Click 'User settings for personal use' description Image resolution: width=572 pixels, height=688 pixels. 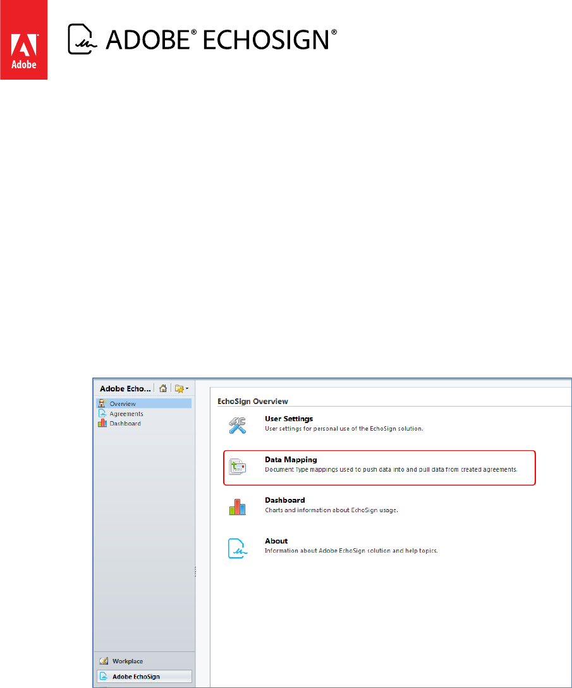(x=344, y=429)
